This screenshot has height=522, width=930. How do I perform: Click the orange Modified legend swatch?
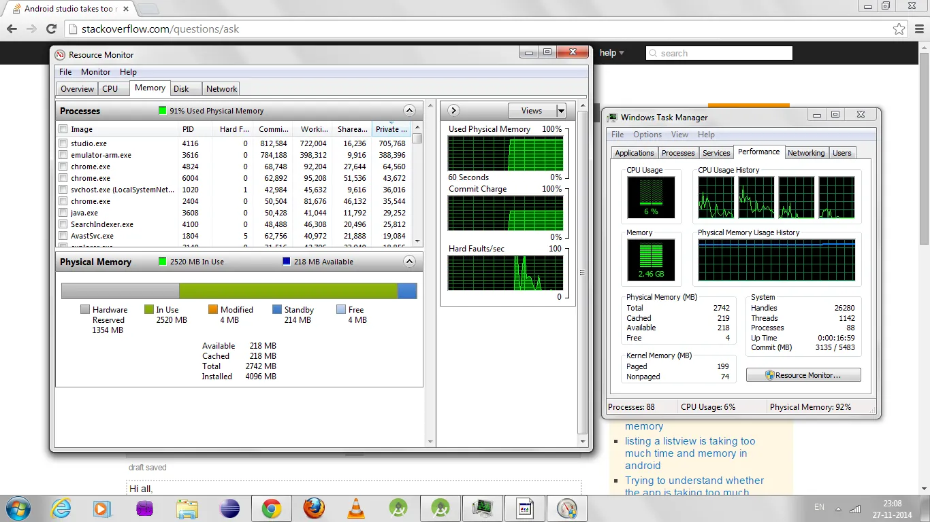click(213, 309)
